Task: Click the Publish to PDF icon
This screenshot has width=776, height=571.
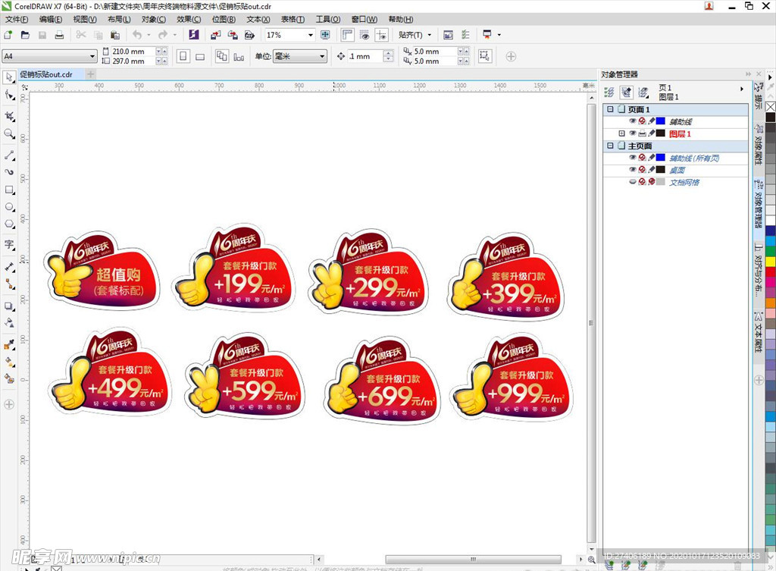Action: 249,35
